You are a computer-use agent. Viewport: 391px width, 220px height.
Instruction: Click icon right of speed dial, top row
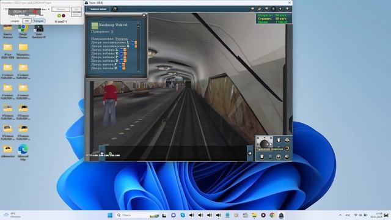(x=279, y=140)
